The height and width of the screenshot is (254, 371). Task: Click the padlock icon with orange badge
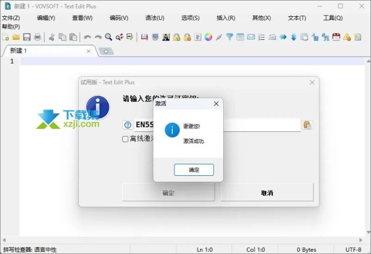tap(187, 37)
